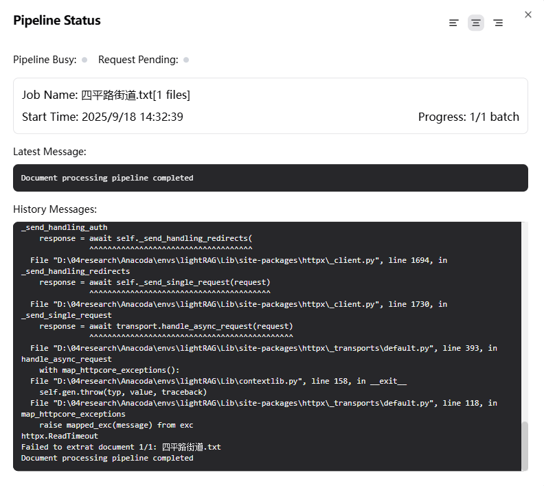Click the Start Time 2025/9/18 text

tap(102, 117)
